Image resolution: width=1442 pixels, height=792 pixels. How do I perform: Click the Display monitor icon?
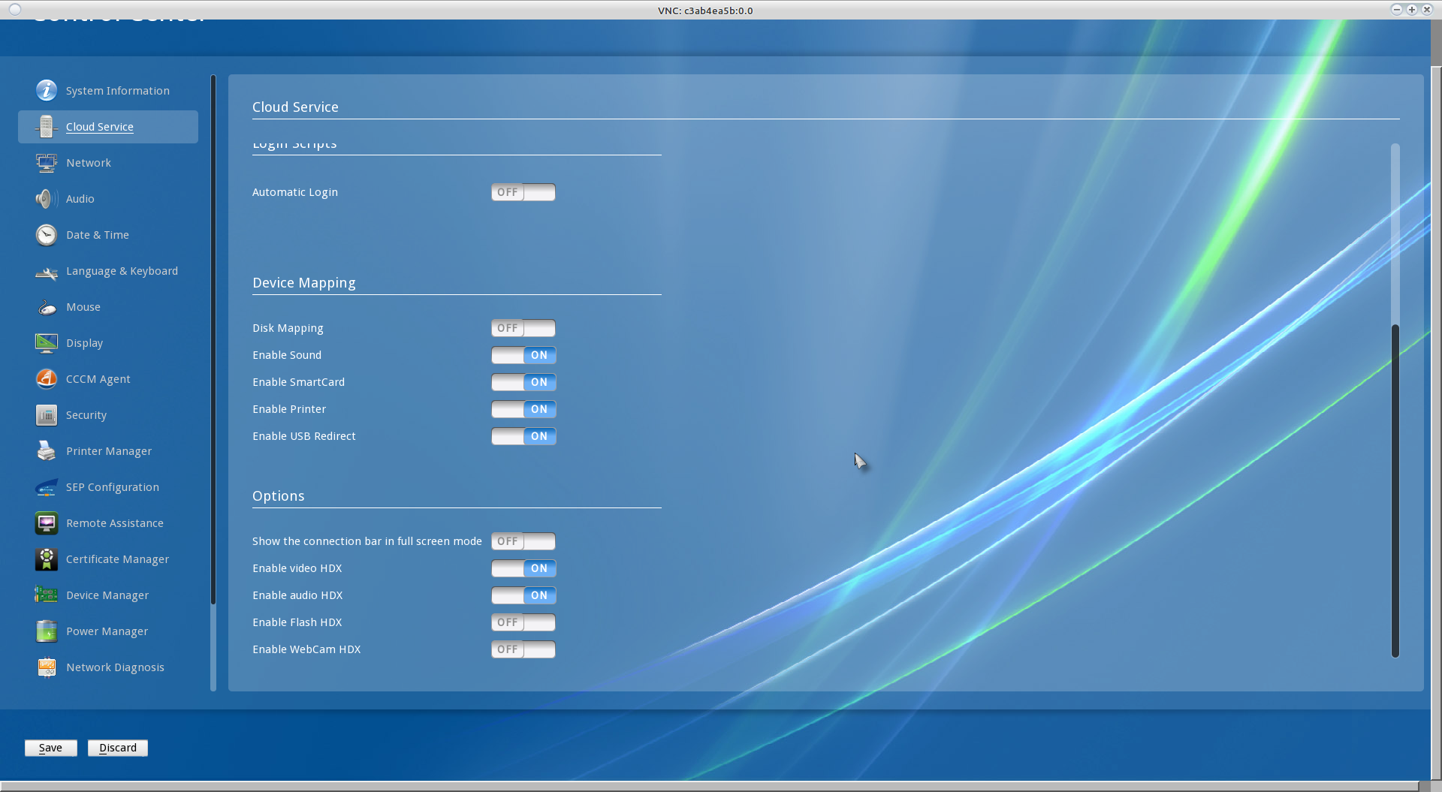47,343
